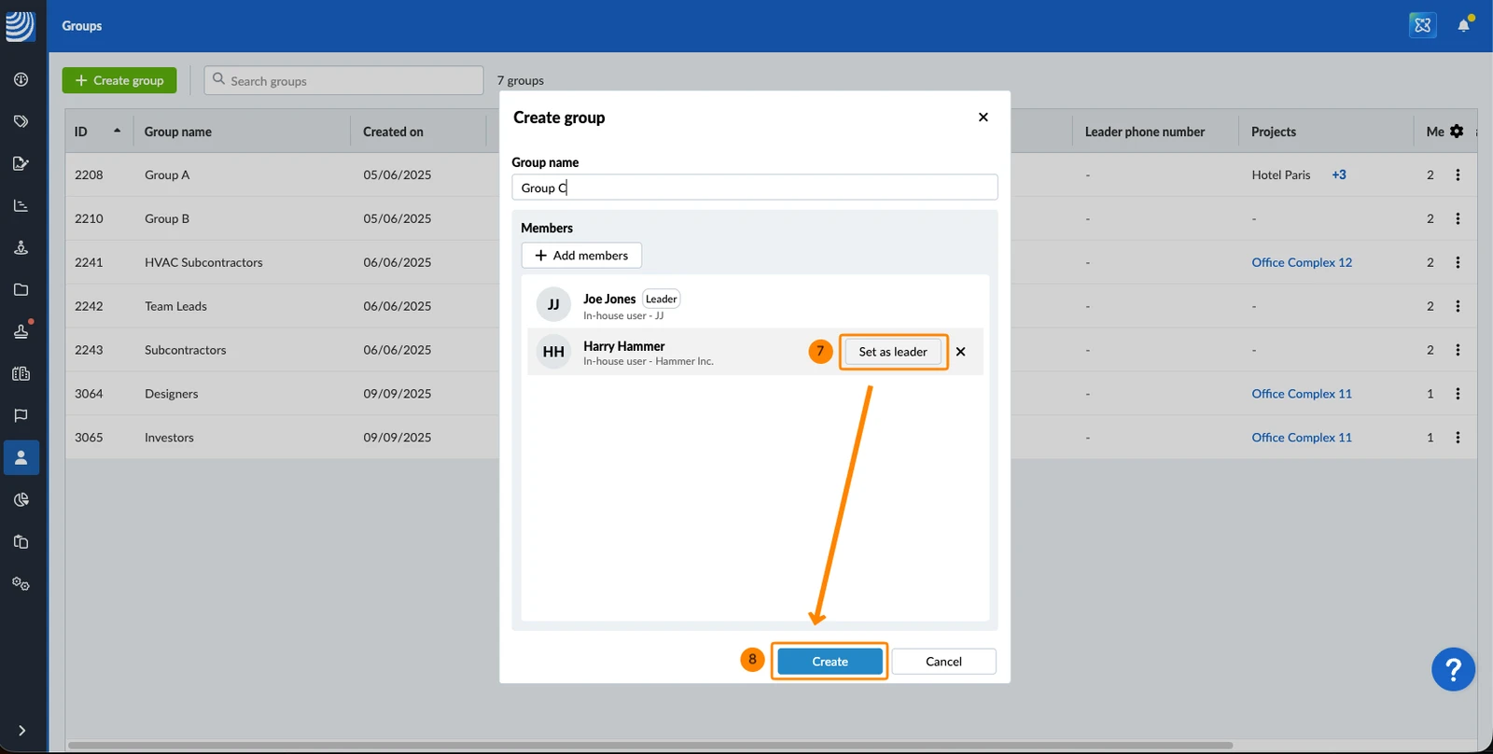Viewport: 1493px width, 754px height.
Task: Open the tag icon in the sidebar
Action: click(x=21, y=121)
